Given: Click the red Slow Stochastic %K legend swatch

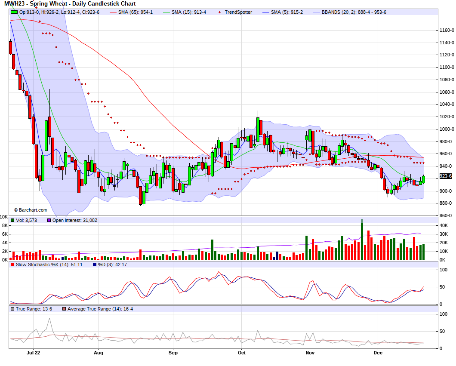Looking at the screenshot, I should (12, 265).
